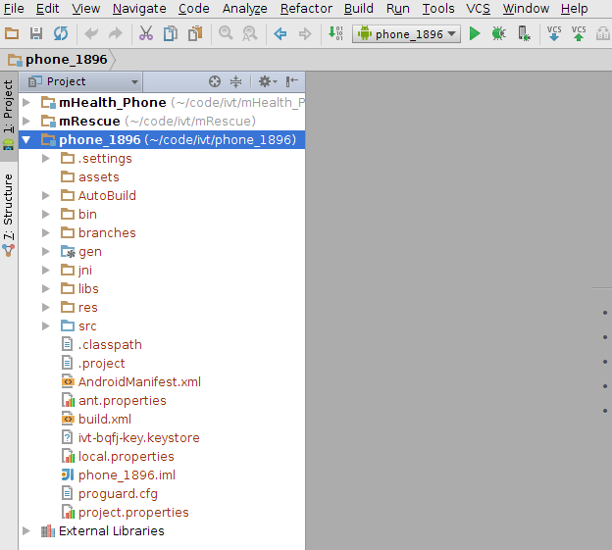Click the Undo arrow icon
The height and width of the screenshot is (550, 612).
pos(91,34)
